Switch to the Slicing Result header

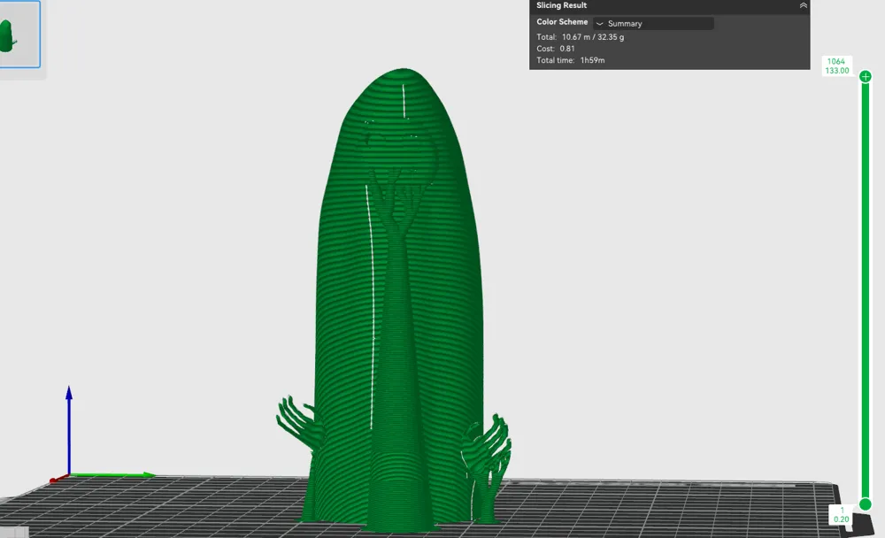tap(561, 5)
